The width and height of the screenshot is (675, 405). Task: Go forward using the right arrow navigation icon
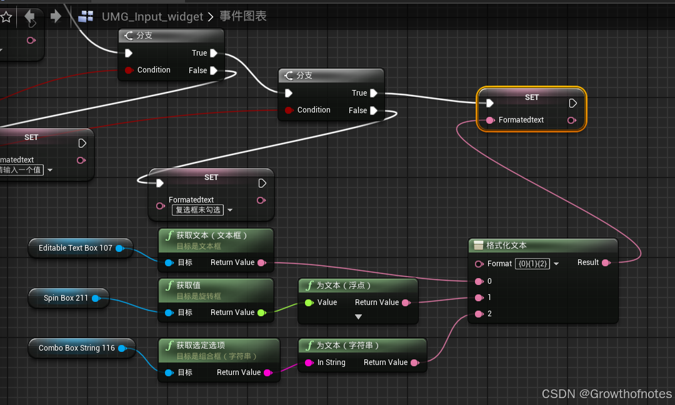(x=56, y=16)
